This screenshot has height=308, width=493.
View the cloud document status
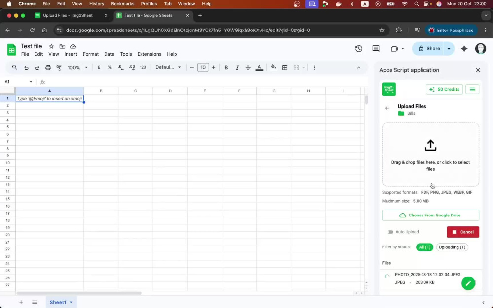click(x=73, y=46)
